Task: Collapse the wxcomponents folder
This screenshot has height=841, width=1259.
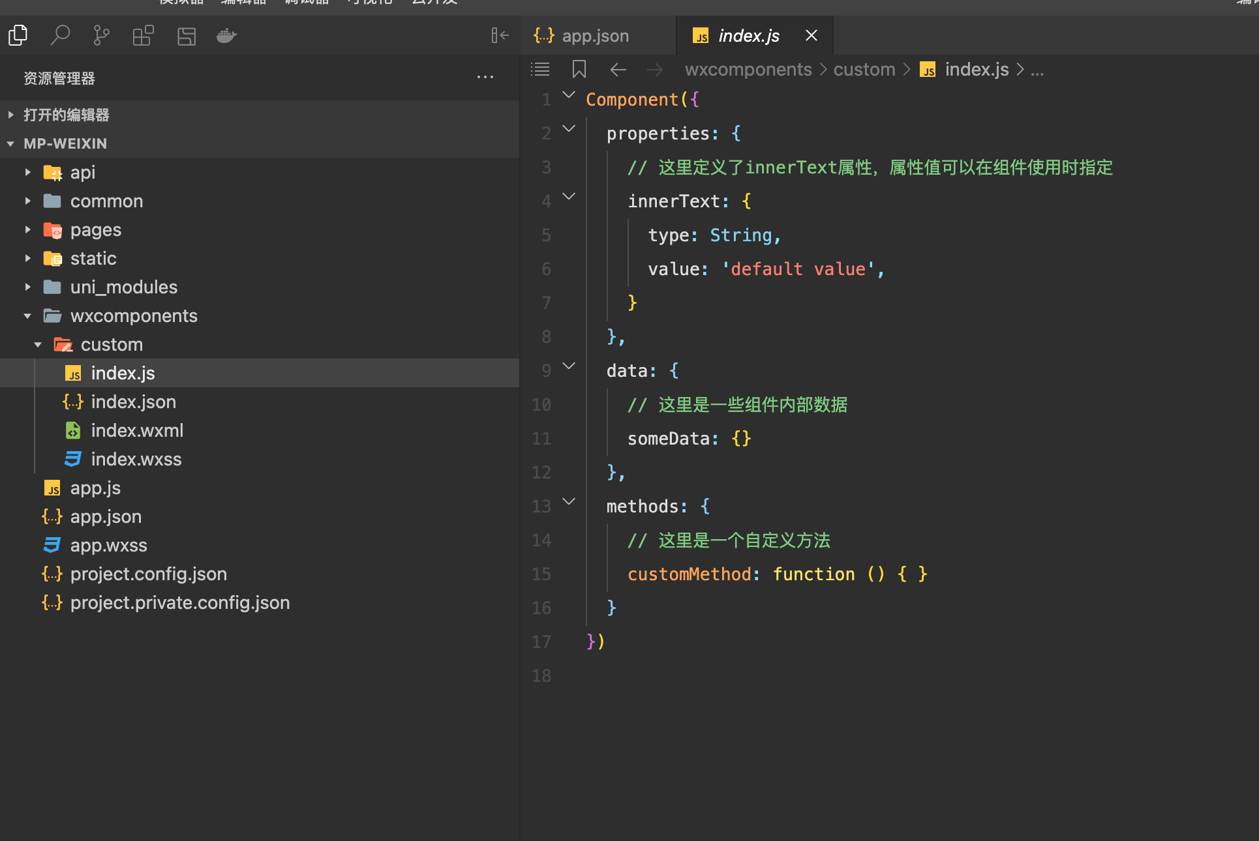Action: [28, 316]
